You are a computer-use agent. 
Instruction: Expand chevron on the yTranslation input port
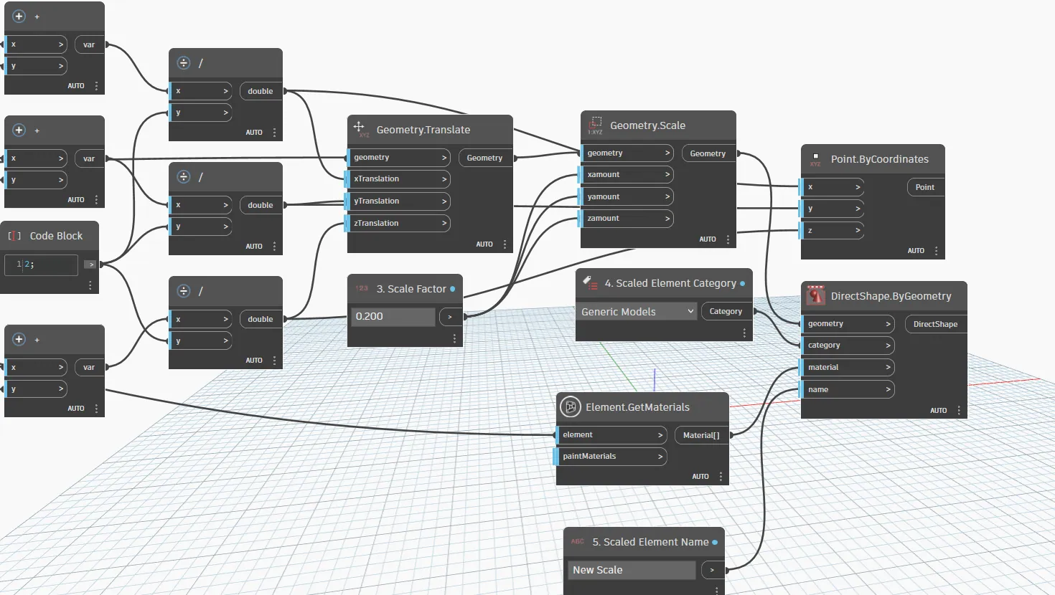click(444, 201)
